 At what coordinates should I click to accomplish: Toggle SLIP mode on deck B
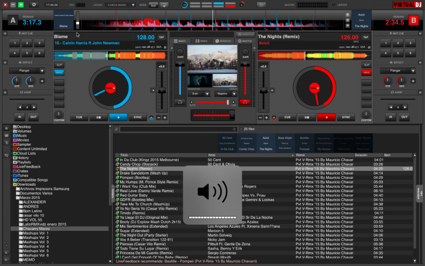[x=366, y=65]
